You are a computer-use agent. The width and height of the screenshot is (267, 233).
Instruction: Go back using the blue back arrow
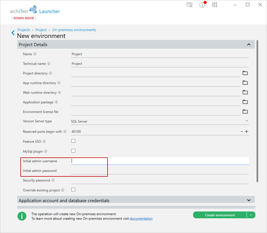pos(13,33)
